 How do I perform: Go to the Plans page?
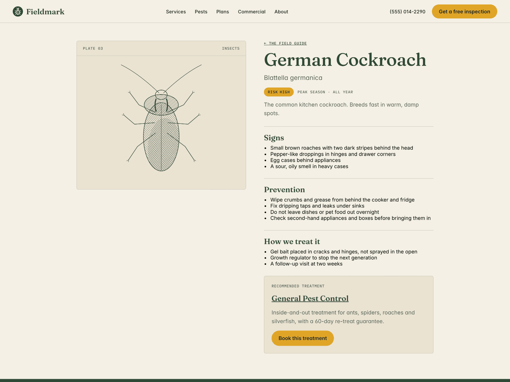222,12
